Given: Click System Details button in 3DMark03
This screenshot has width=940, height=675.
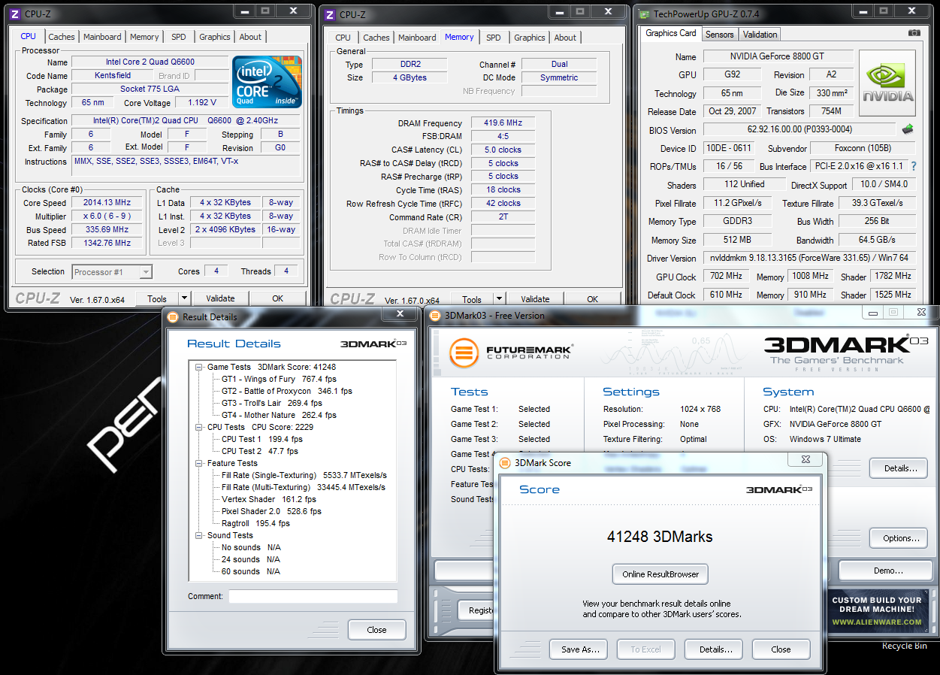Looking at the screenshot, I should click(900, 468).
